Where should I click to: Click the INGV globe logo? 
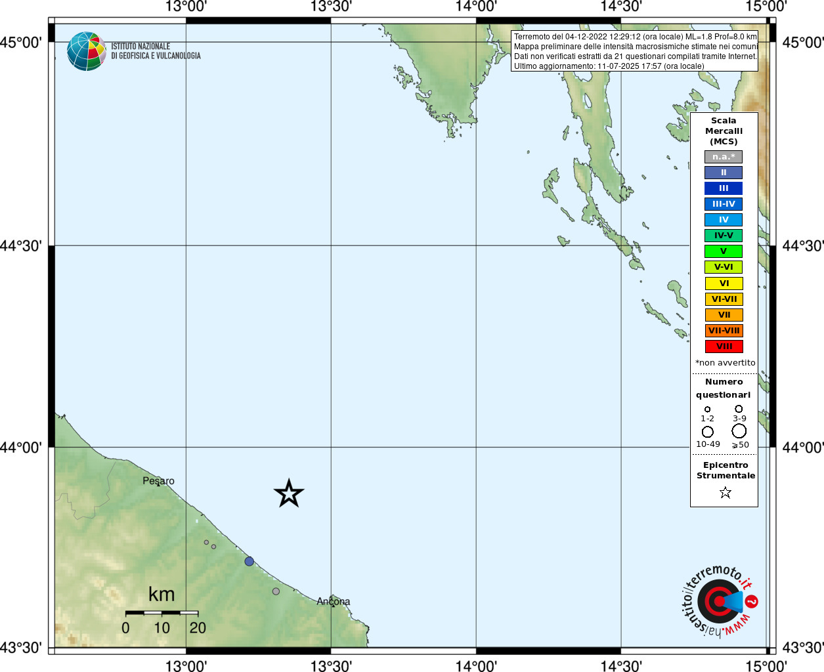pyautogui.click(x=87, y=51)
